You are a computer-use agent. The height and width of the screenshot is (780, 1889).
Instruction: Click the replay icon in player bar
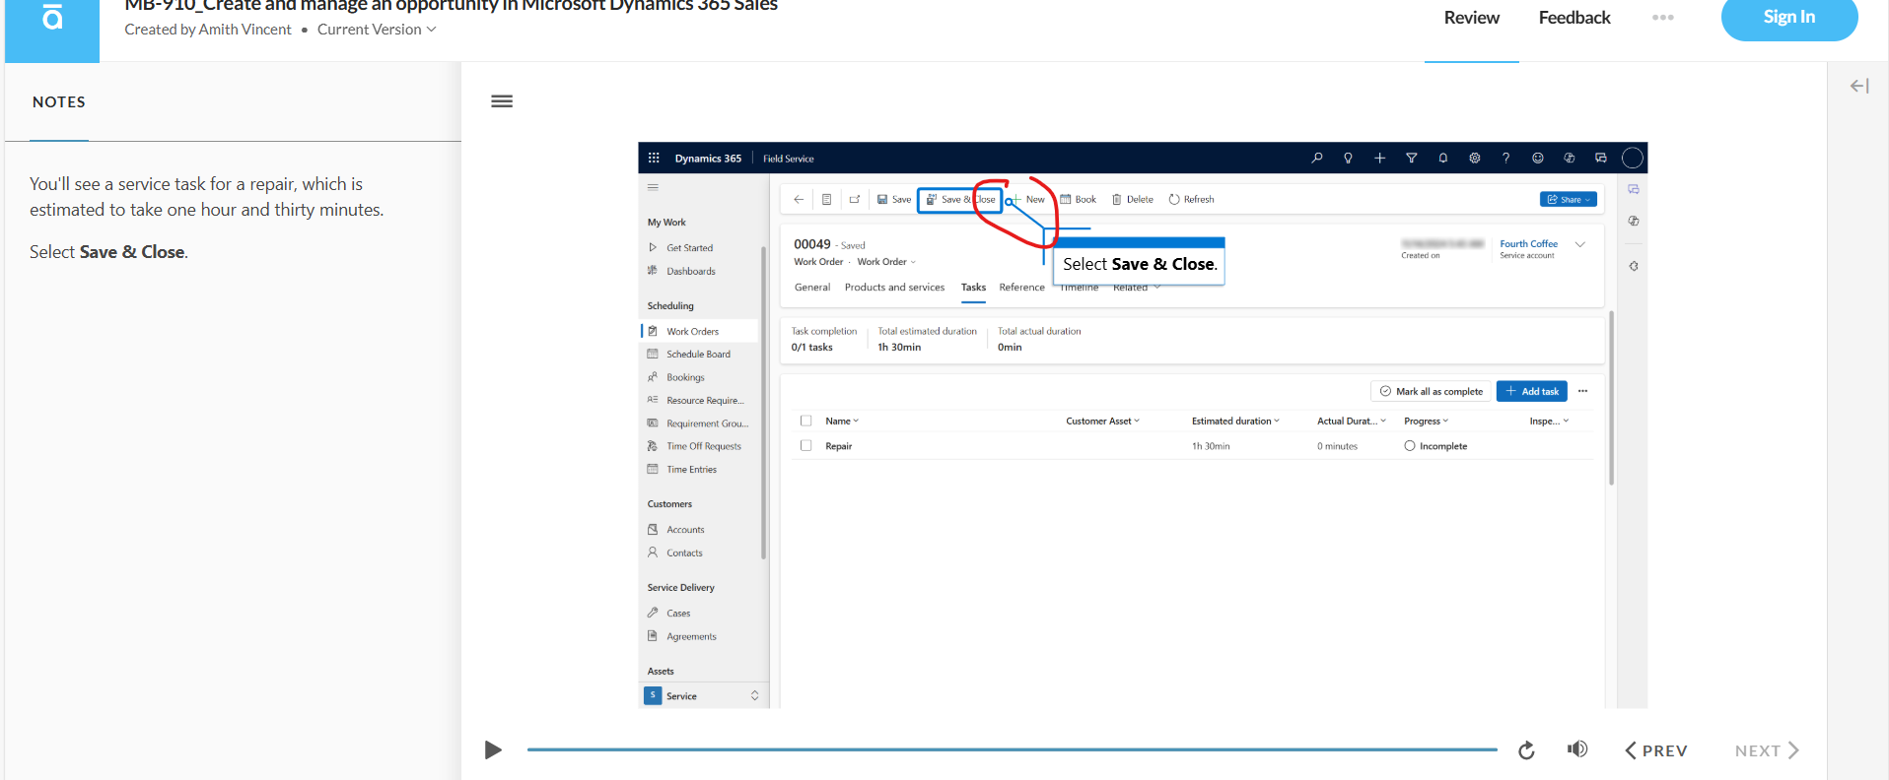[x=1526, y=750]
